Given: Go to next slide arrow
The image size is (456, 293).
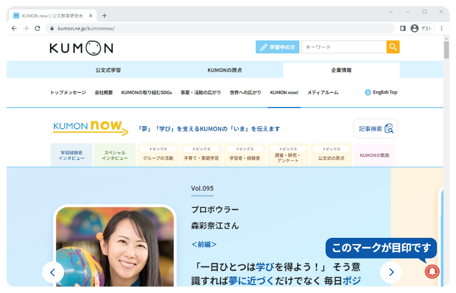Looking at the screenshot, I should point(391,273).
